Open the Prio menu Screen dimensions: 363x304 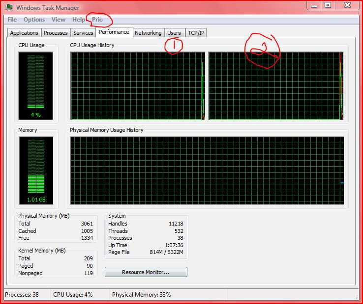97,20
